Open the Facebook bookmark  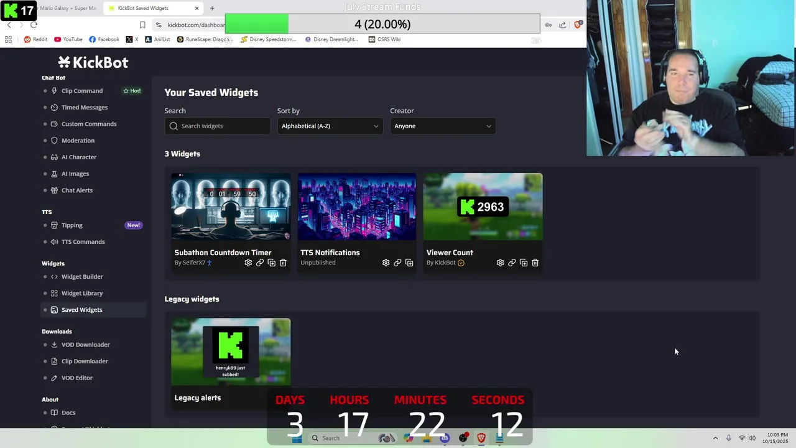104,39
